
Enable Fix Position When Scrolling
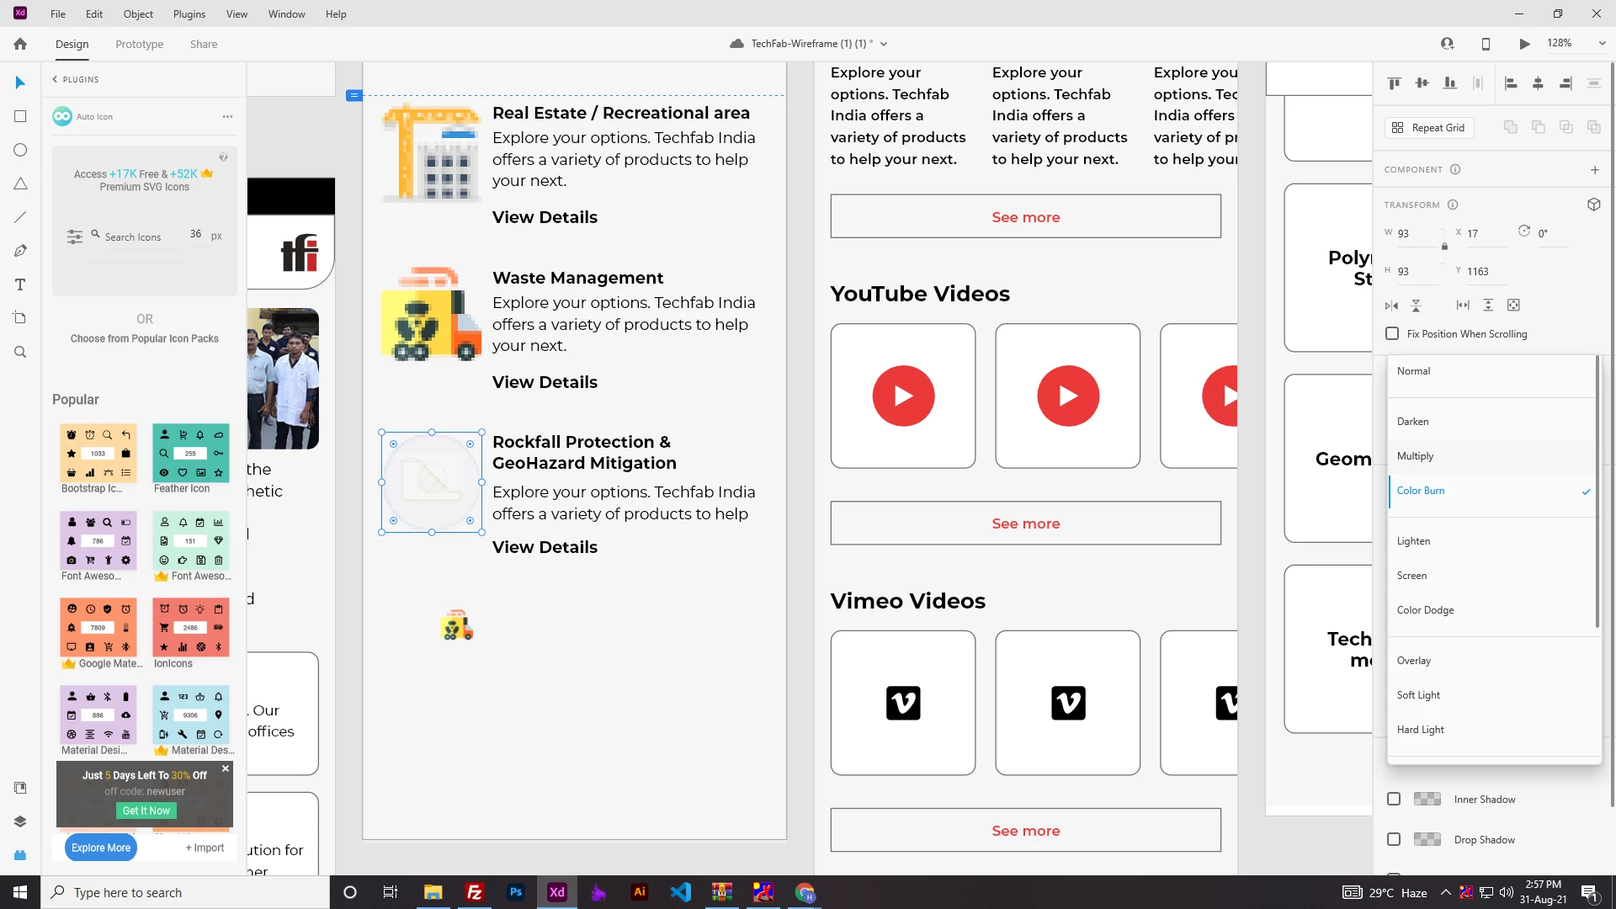tap(1392, 333)
